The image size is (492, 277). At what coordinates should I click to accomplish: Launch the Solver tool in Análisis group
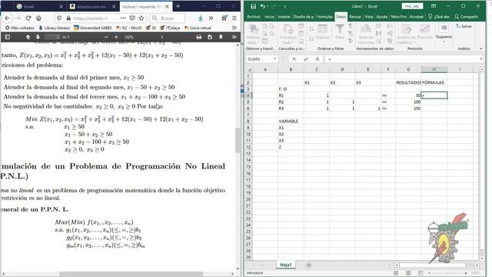[x=464, y=26]
